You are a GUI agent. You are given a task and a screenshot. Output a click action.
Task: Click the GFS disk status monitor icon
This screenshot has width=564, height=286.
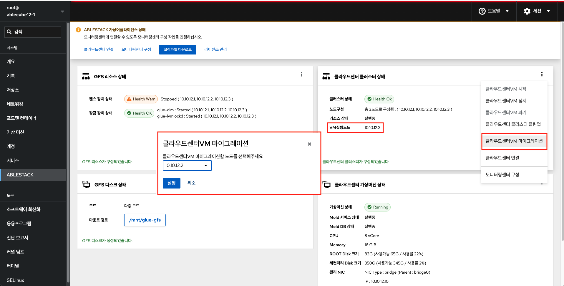click(86, 185)
